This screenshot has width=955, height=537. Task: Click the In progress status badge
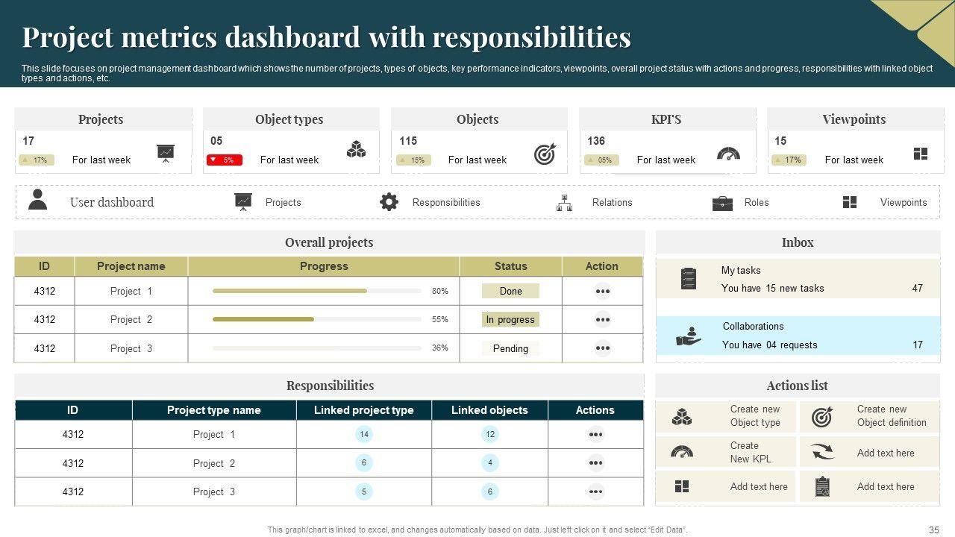tap(510, 320)
